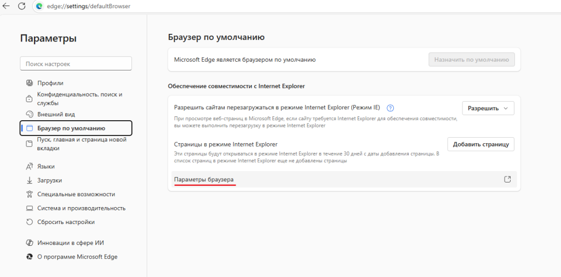Open Система и производительность settings section
This screenshot has width=561, height=277.
point(81,208)
